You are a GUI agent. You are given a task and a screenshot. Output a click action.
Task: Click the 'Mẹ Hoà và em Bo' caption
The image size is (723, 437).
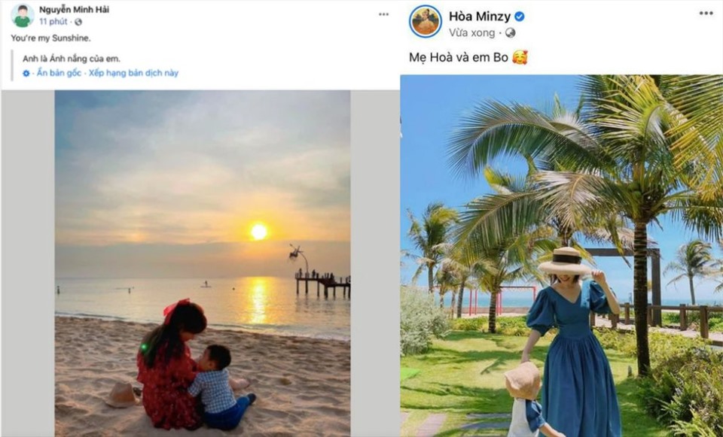(456, 57)
